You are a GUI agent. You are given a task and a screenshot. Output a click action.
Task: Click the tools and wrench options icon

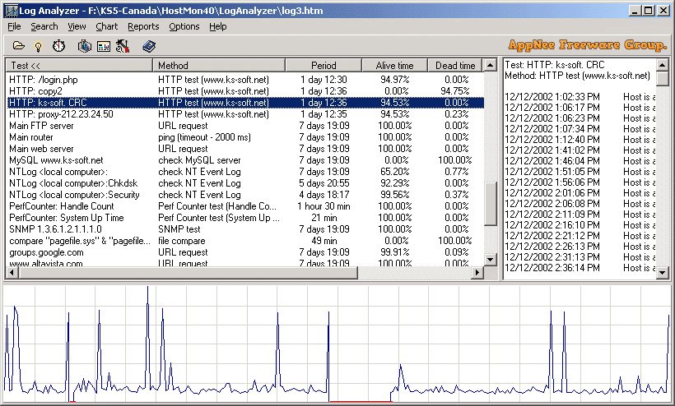click(x=123, y=46)
